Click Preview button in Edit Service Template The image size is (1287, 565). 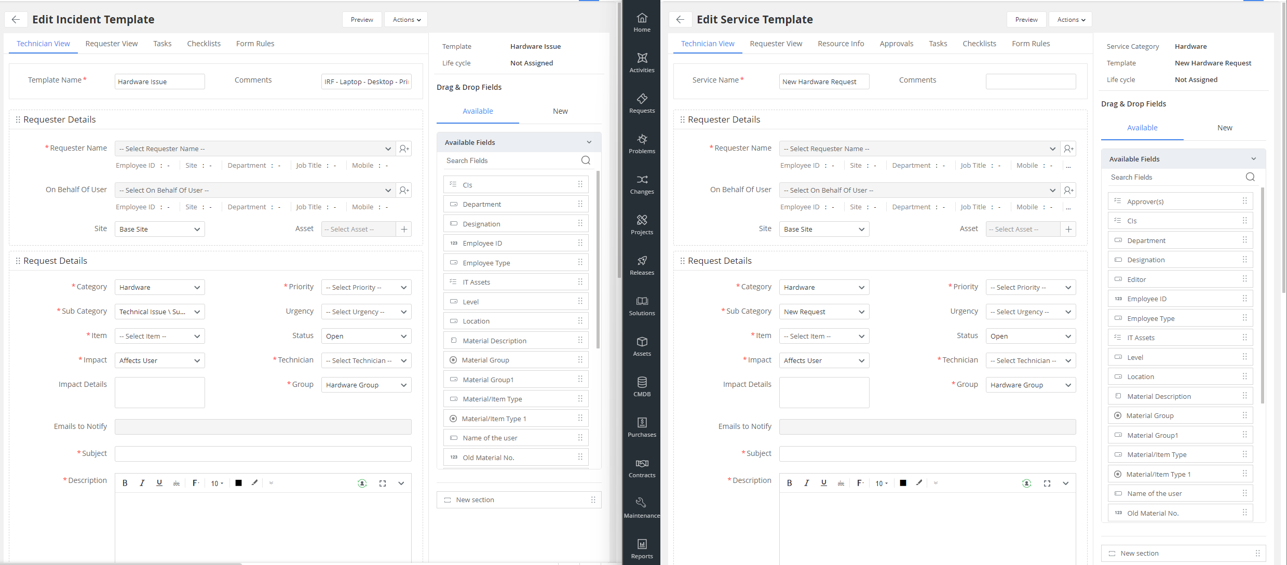pyautogui.click(x=1026, y=19)
